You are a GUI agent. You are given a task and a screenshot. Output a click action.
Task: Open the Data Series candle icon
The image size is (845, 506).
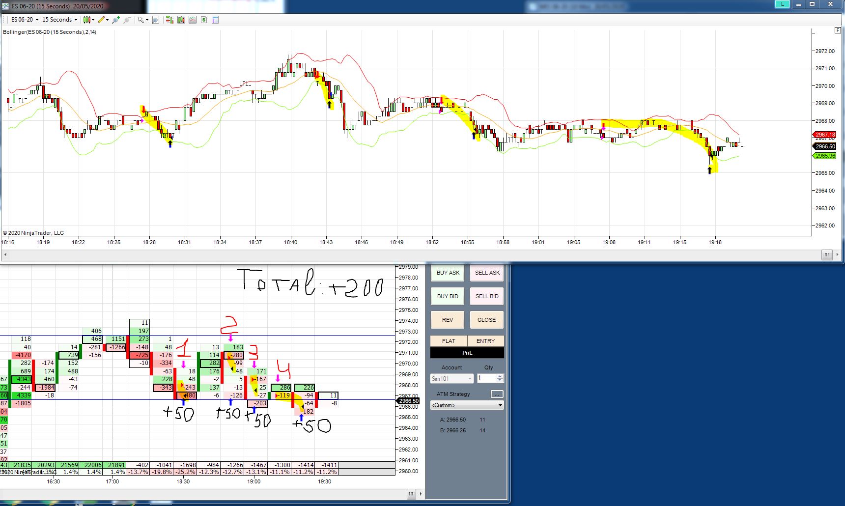pyautogui.click(x=181, y=20)
